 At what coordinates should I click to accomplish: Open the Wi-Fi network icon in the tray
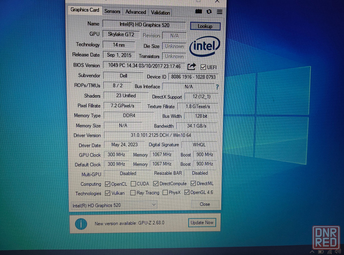(x=330, y=252)
